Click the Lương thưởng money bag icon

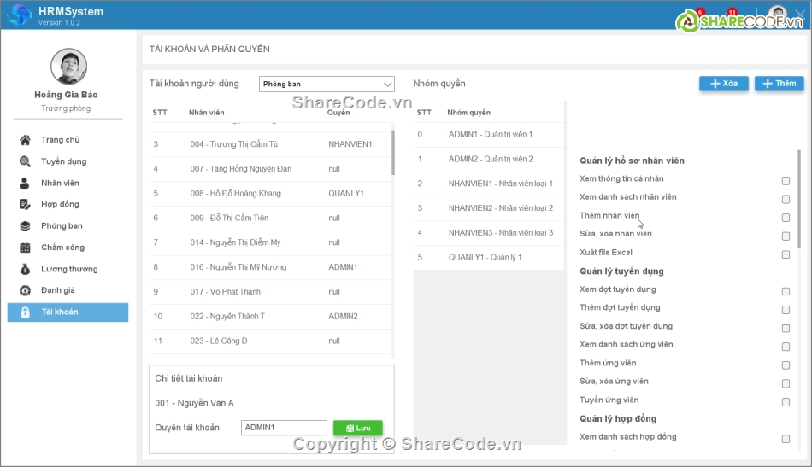point(25,269)
